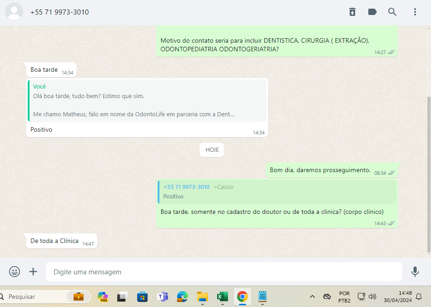The width and height of the screenshot is (431, 307).
Task: Open contact info for +55 71 9973-3010
Action: point(59,12)
